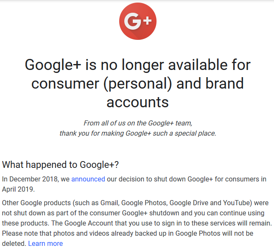Click the 'April 2019.' text
274x248 pixels.
point(18,189)
